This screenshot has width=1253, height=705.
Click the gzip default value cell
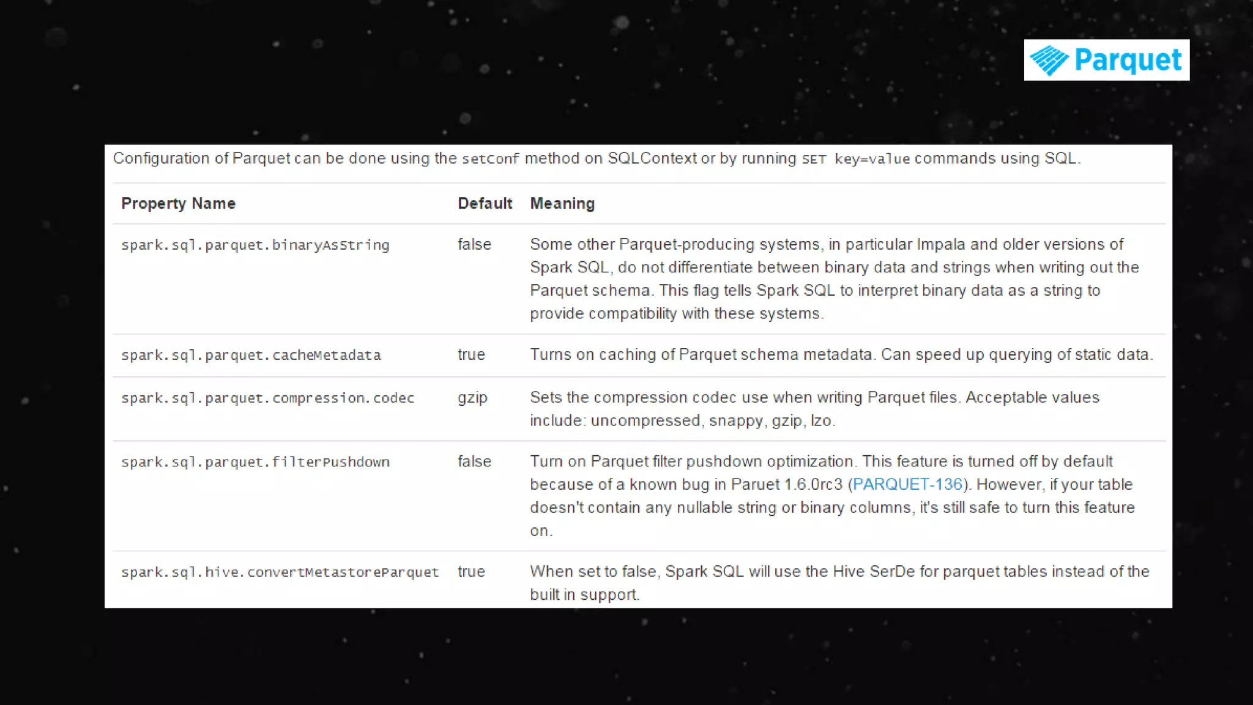472,398
